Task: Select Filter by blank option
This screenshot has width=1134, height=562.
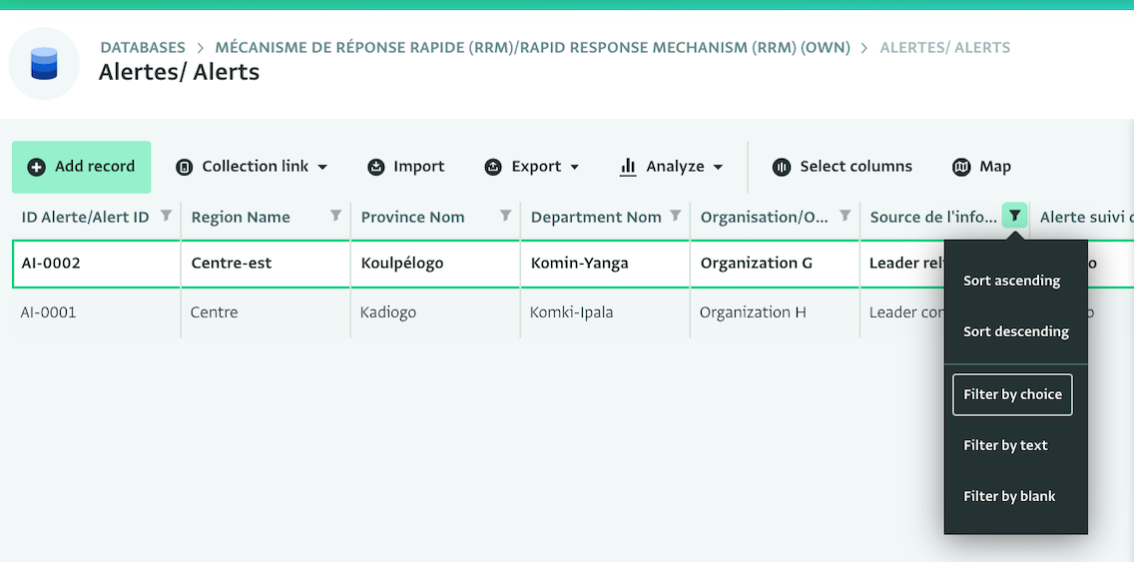Action: tap(1009, 496)
